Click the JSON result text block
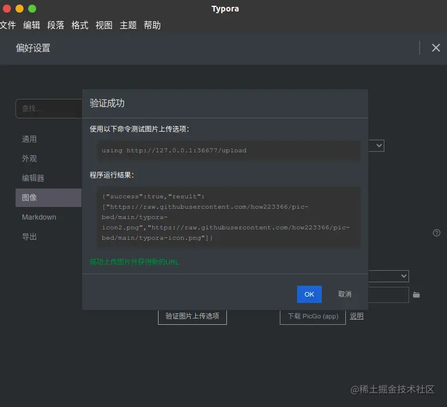This screenshot has width=447, height=407. (x=229, y=217)
